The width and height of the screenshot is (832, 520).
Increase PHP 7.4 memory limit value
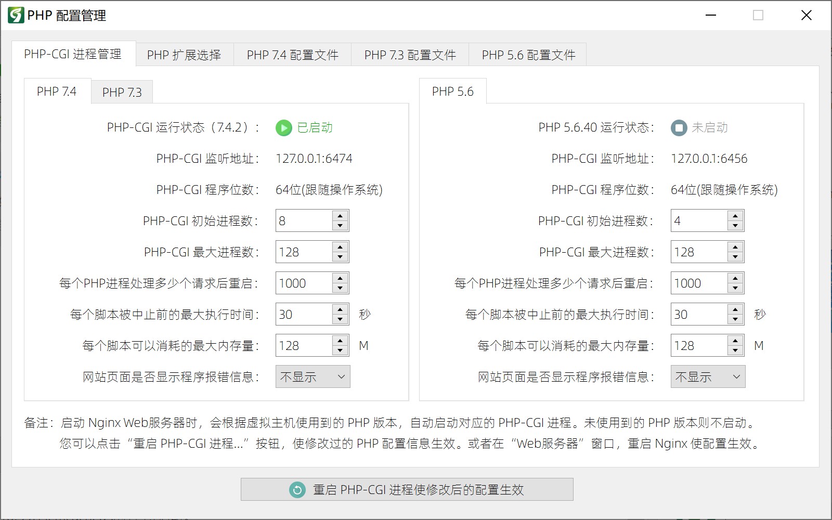point(340,341)
